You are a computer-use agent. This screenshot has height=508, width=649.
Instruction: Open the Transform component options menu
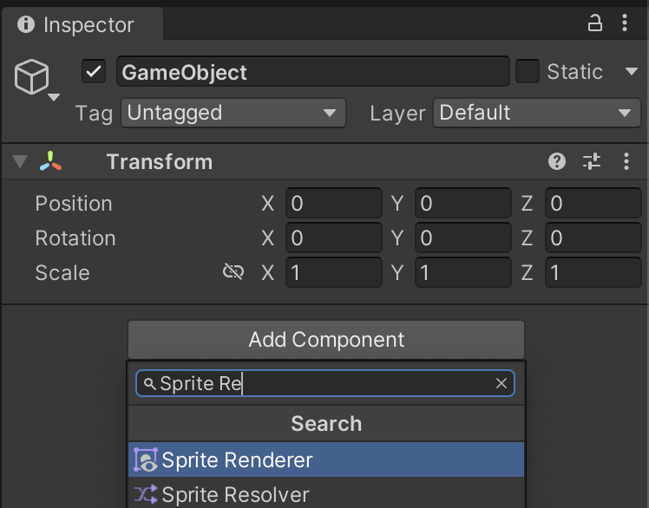pyautogui.click(x=626, y=161)
